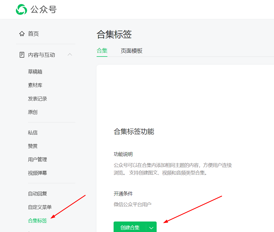Viewport: 274px width, 232px height.
Task: Open the 首页 page
Action: (33, 33)
